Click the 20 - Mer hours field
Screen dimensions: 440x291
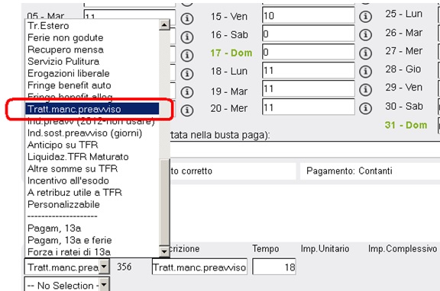308,107
